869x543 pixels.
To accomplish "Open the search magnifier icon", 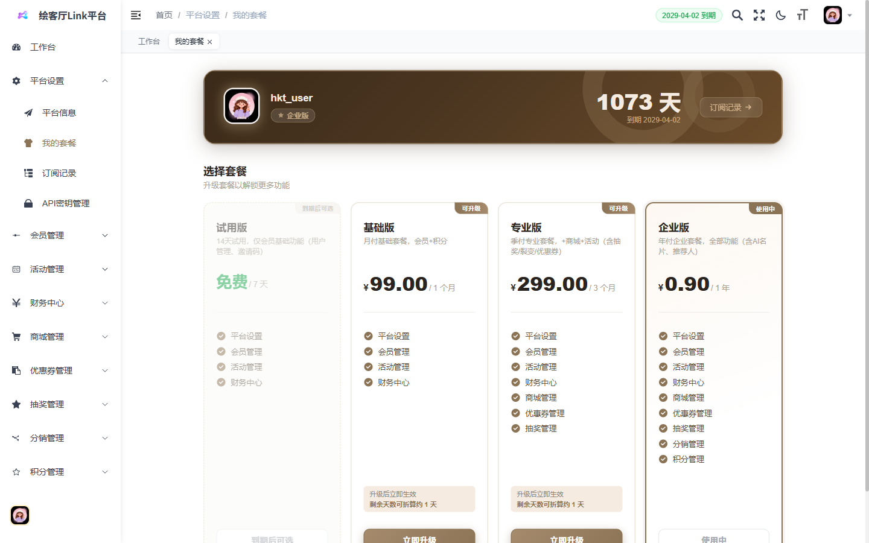I will coord(737,15).
